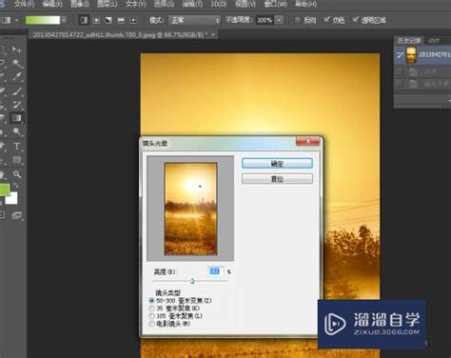Select the Eyedropper tool
This screenshot has width=451, height=358.
(x=17, y=77)
